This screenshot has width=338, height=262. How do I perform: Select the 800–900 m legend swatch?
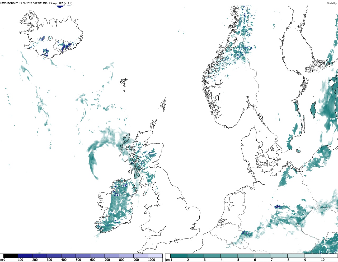126,256
